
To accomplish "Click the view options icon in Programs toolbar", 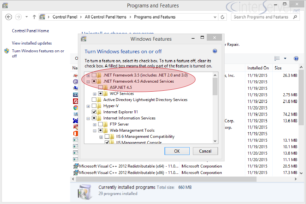I will pyautogui.click(x=277, y=58).
